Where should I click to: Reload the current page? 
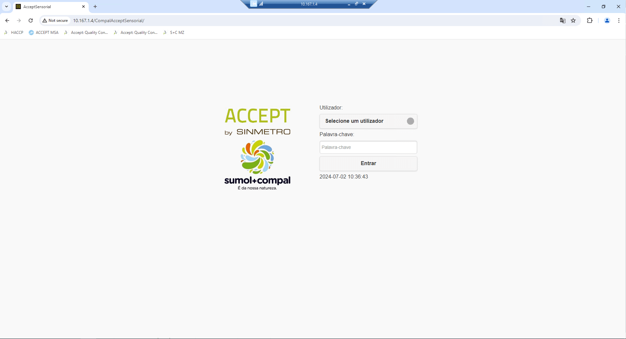(30, 20)
